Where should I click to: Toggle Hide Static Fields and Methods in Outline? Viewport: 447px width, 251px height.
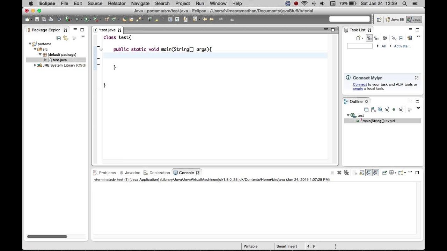point(387,109)
